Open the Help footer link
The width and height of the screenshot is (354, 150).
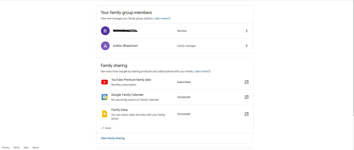coord(26,148)
